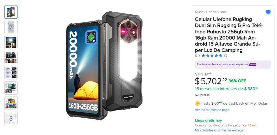The height and width of the screenshot is (135, 277).
Task: Open Más detalles y formas de entrega
Action: 219,130
